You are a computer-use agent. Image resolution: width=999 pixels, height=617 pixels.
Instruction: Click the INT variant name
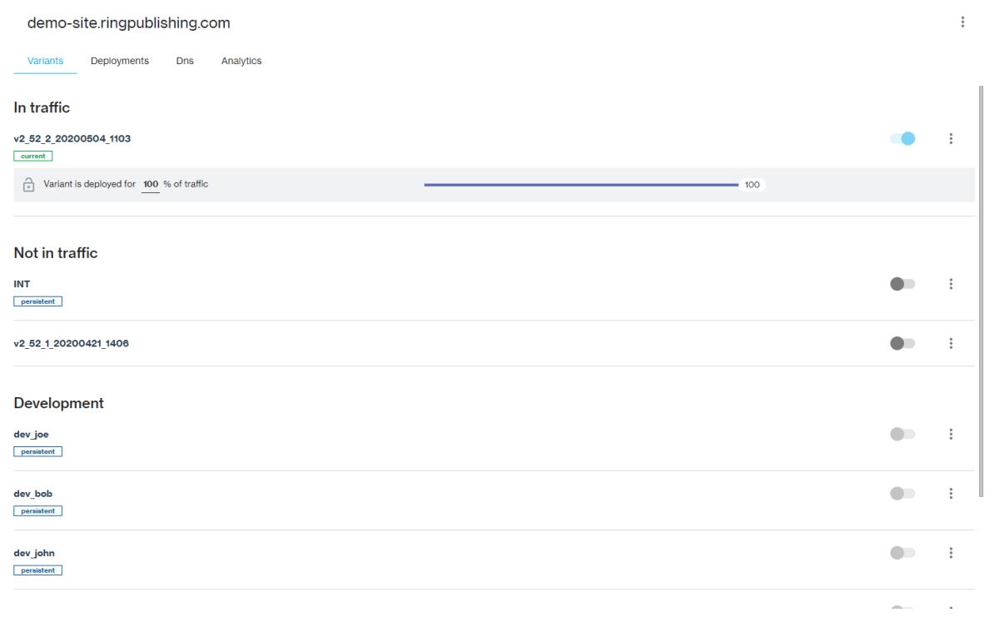click(22, 284)
